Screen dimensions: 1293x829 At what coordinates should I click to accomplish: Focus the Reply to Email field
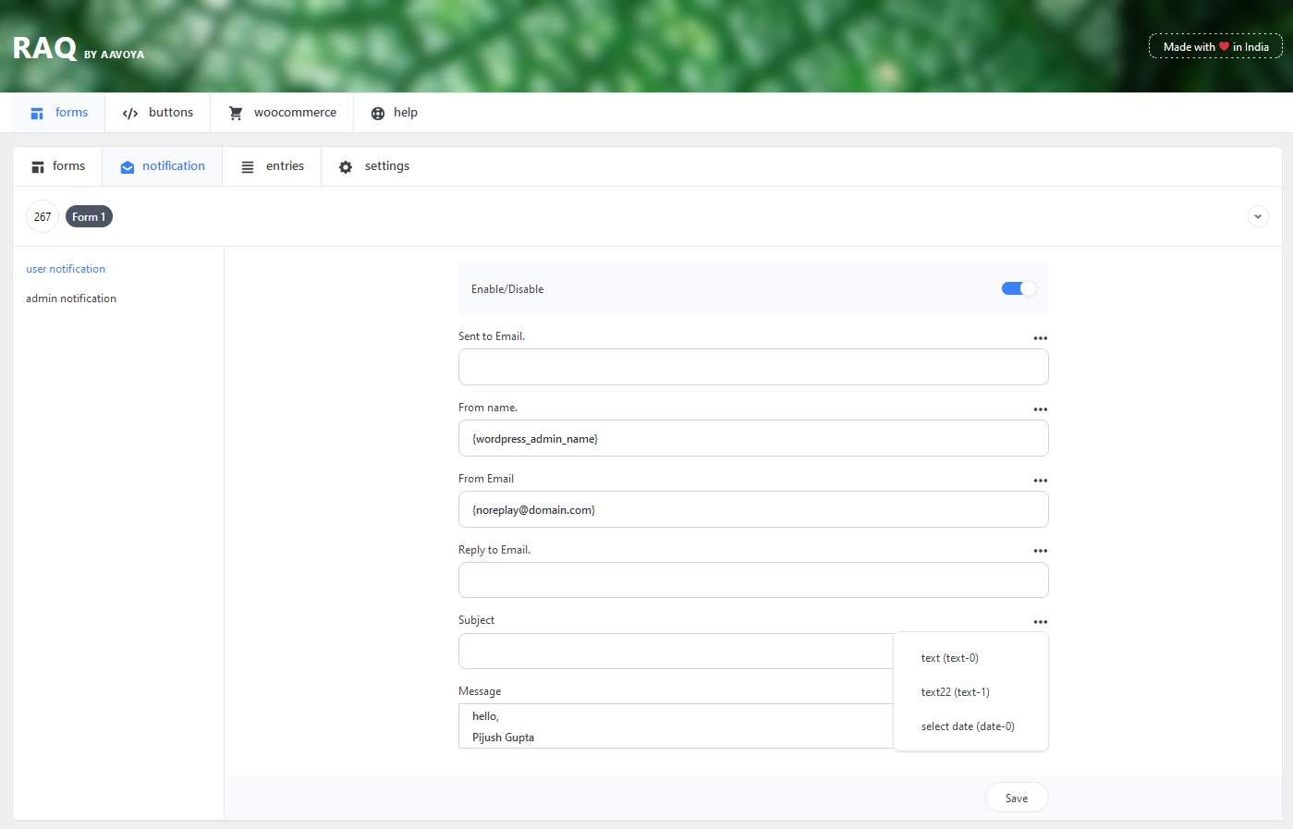(753, 579)
